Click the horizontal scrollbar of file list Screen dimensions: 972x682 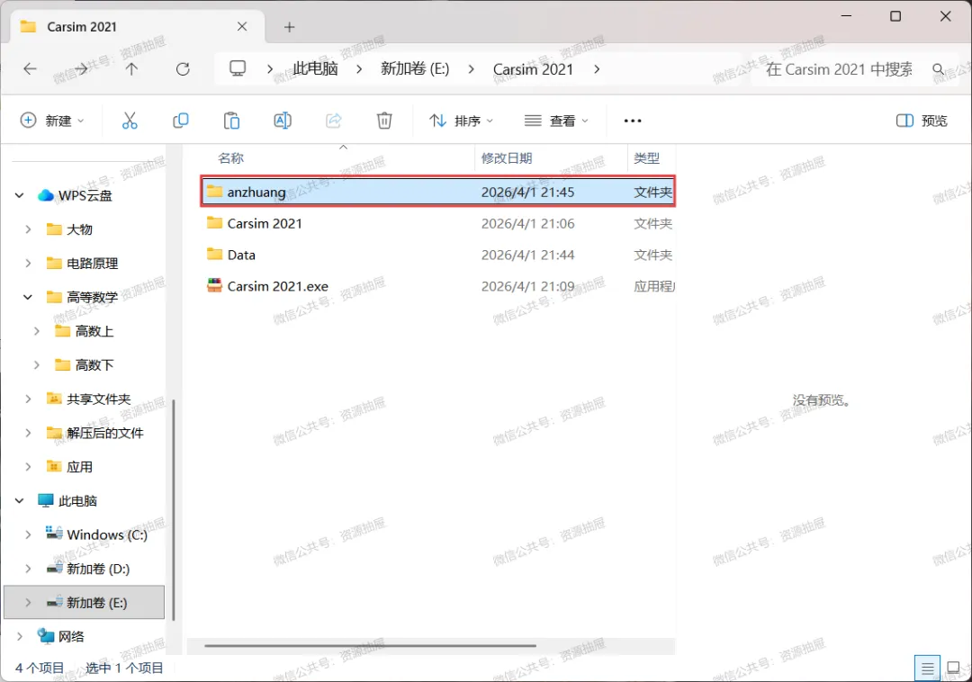370,645
